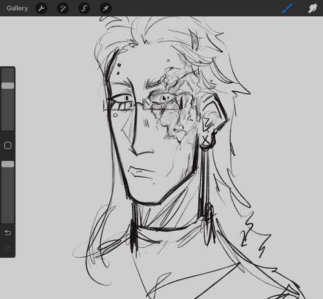Image resolution: width=323 pixels, height=299 pixels.
Task: Activate the Selection tool
Action: [x=84, y=8]
